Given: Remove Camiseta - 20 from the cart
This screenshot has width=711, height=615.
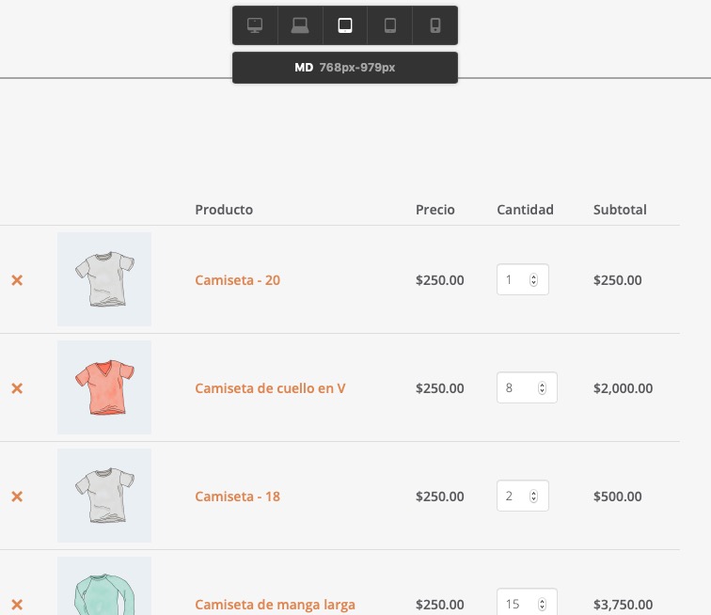Looking at the screenshot, I should pyautogui.click(x=17, y=280).
